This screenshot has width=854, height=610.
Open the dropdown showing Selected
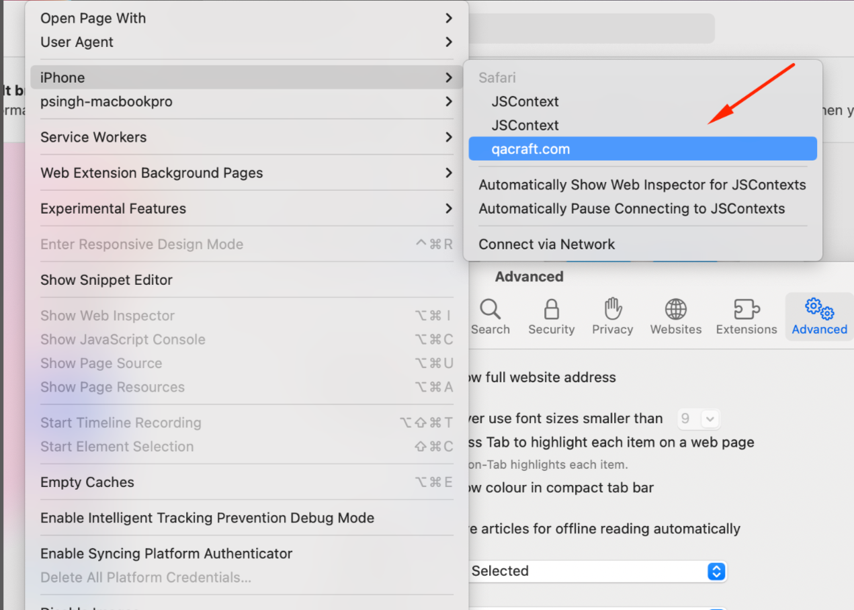598,571
